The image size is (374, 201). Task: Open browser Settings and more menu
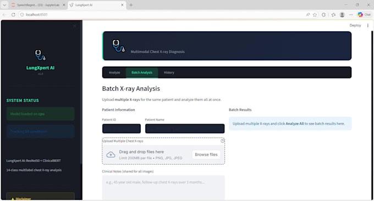[351, 14]
